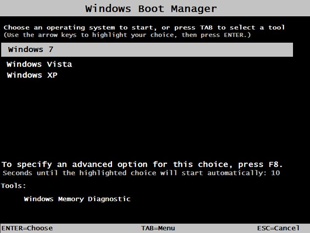This screenshot has width=310, height=233.
Task: Click the F8 advanced option hint
Action: point(142,164)
